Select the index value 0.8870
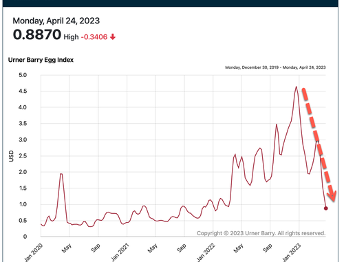The width and height of the screenshot is (344, 262). coord(37,34)
